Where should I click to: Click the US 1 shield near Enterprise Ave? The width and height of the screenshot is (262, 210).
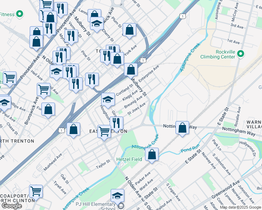[x=143, y=60]
